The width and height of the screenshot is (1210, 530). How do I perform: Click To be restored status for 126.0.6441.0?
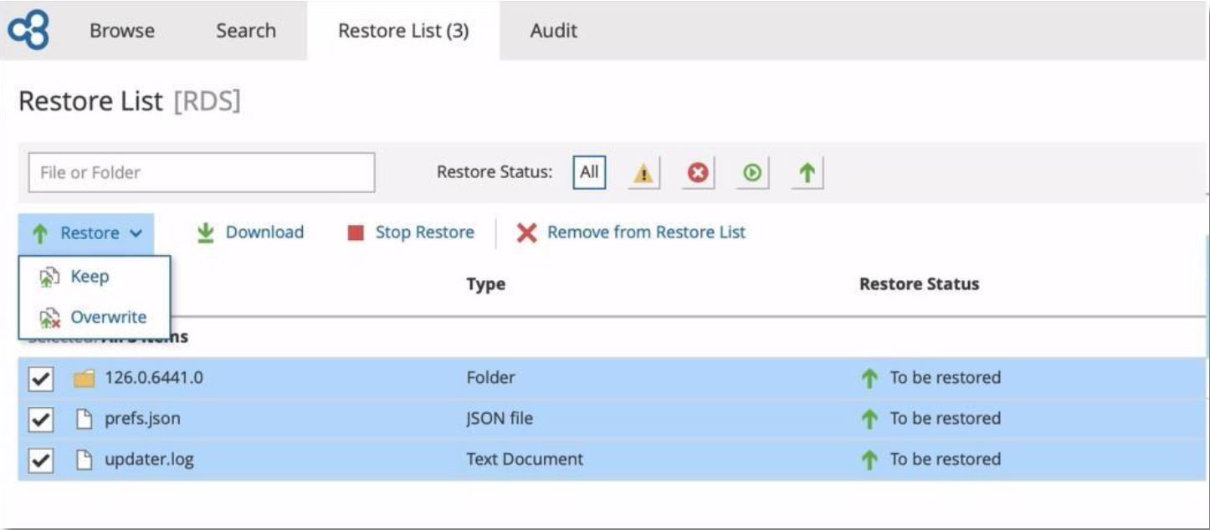tap(945, 378)
